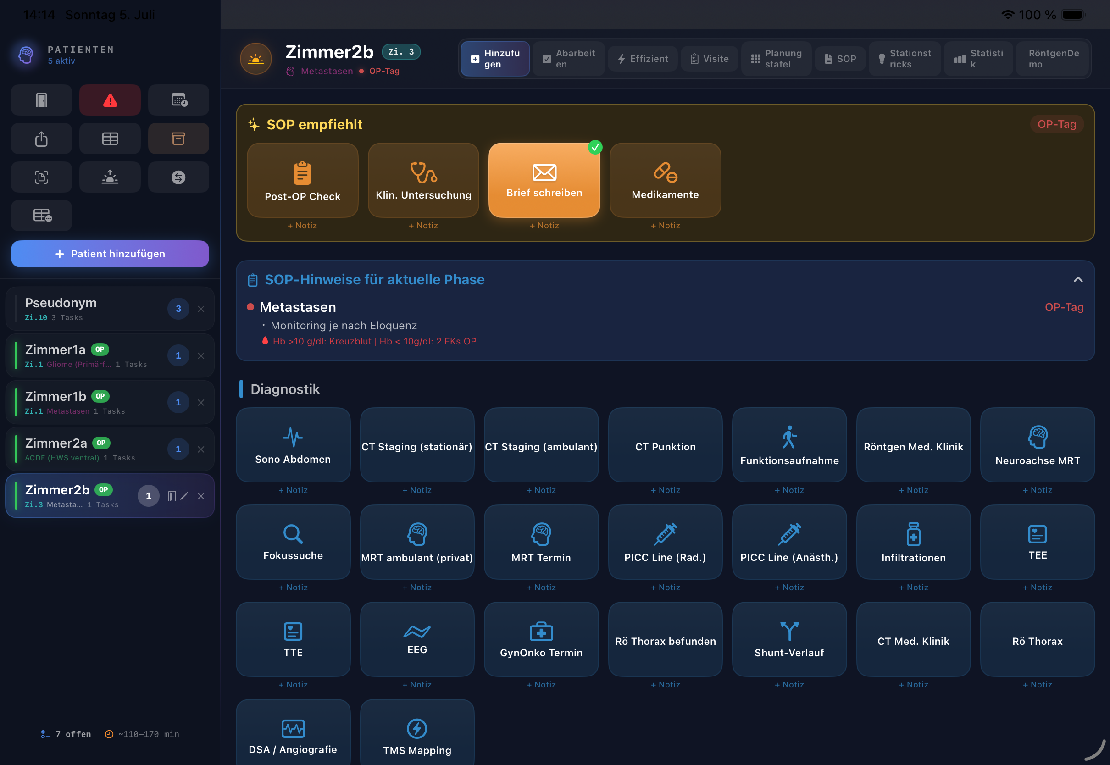Viewport: 1110px width, 765px height.
Task: Click the sunrise icon in the sidebar grid
Action: (110, 177)
